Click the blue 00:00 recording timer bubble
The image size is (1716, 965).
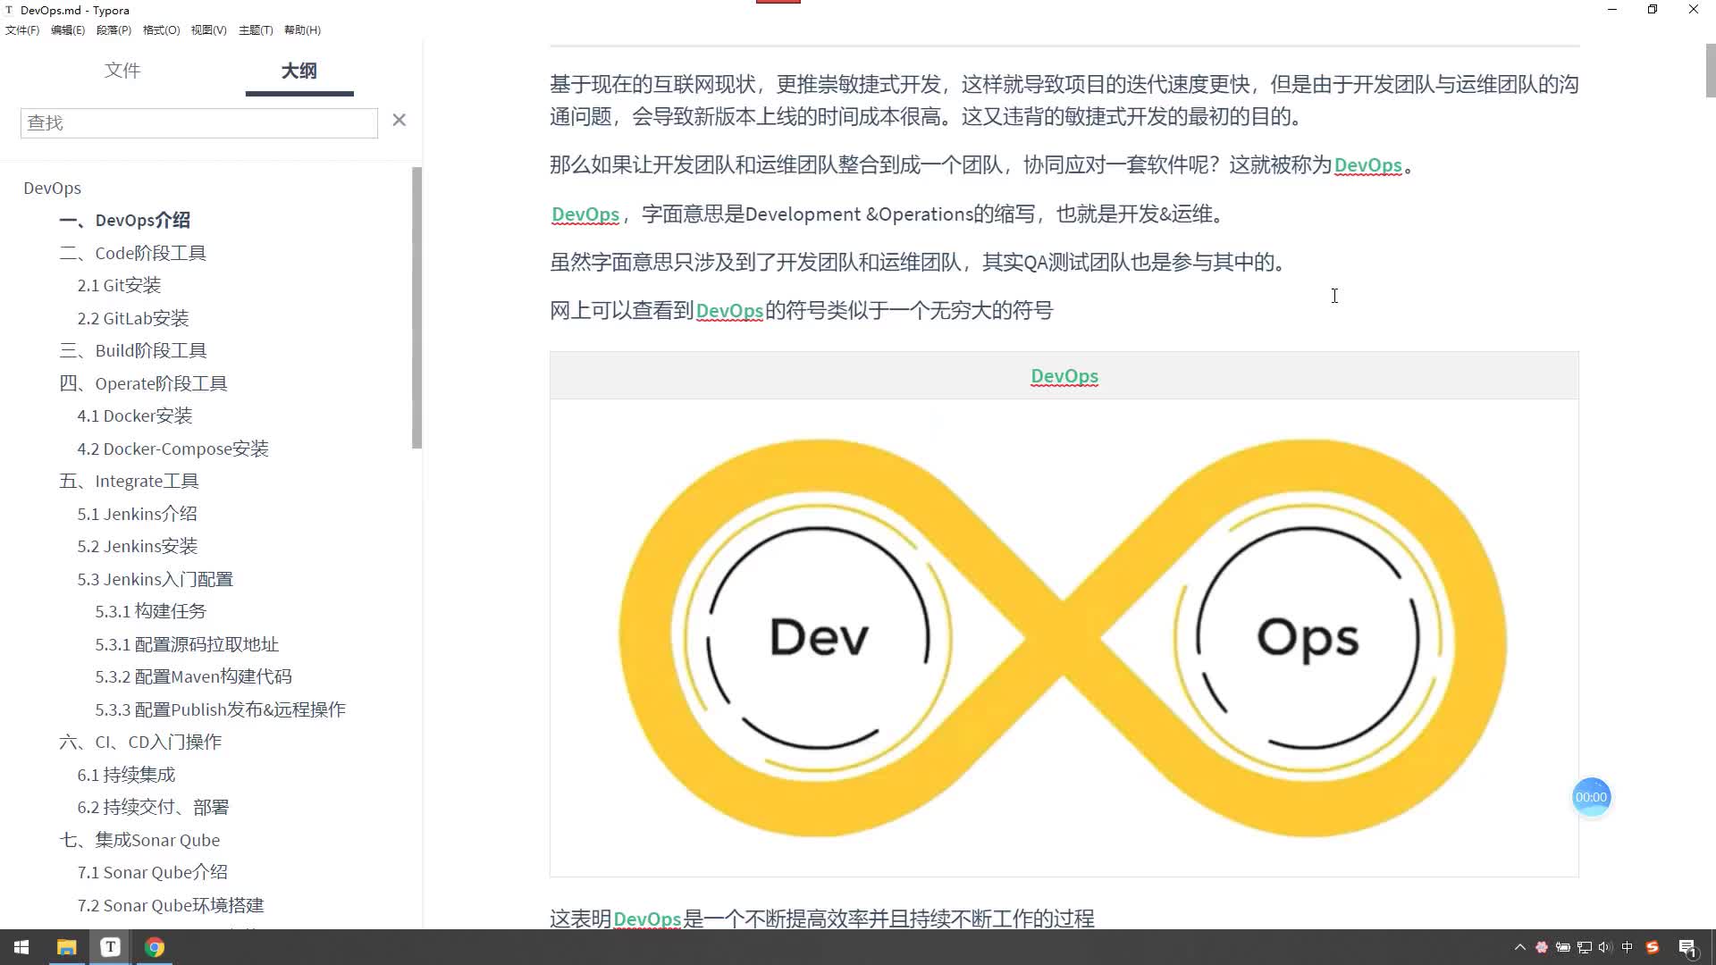pos(1591,797)
